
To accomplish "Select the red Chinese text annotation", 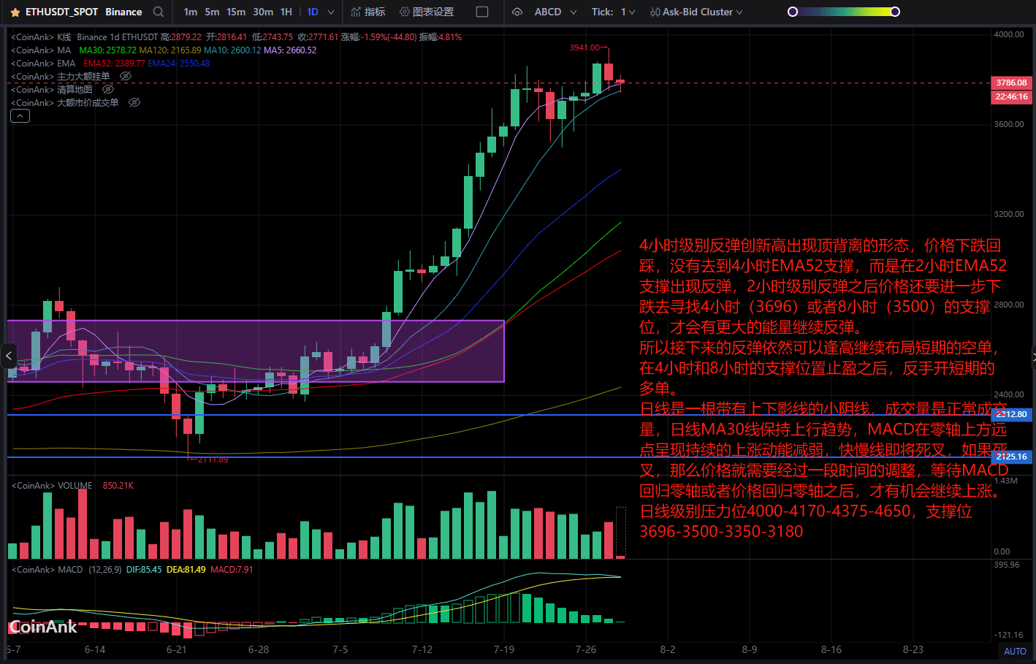I will (x=823, y=389).
